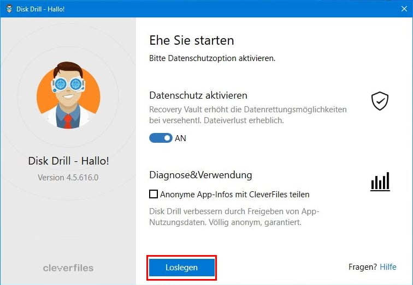The width and height of the screenshot is (413, 285).
Task: Click the Datenschutz aktivieren heading
Action: [198, 95]
